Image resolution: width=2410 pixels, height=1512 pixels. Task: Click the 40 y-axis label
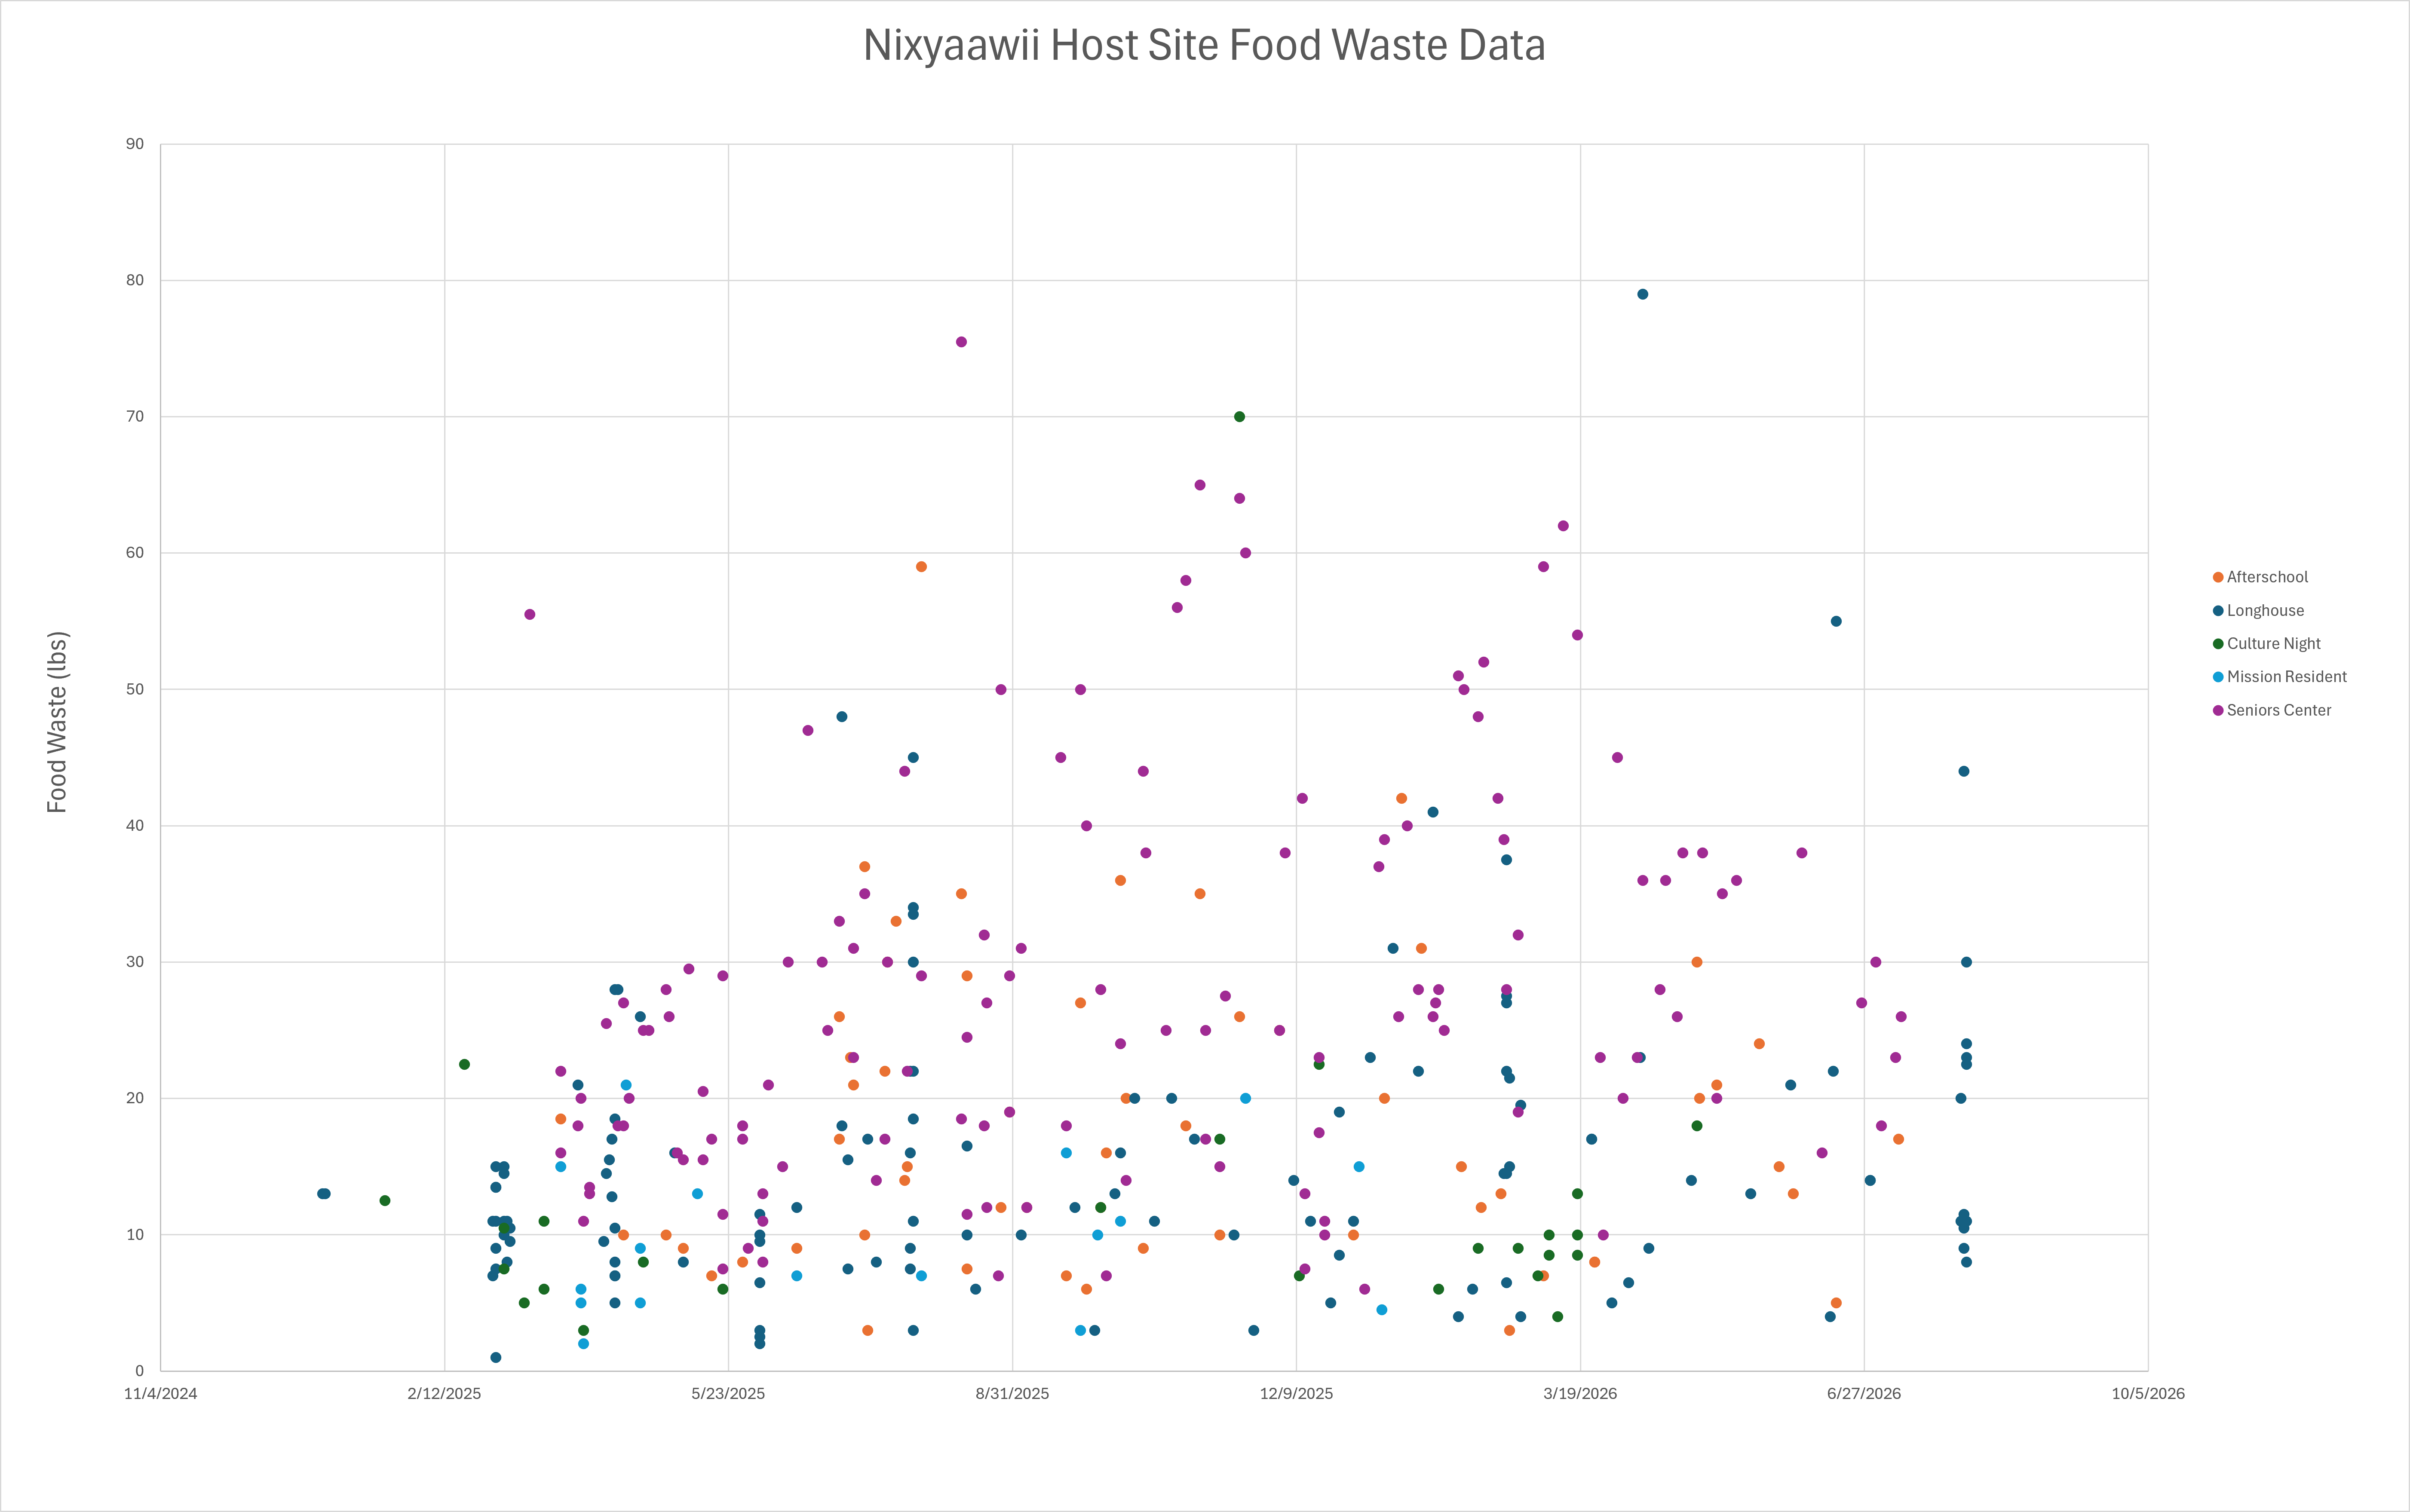coord(135,825)
